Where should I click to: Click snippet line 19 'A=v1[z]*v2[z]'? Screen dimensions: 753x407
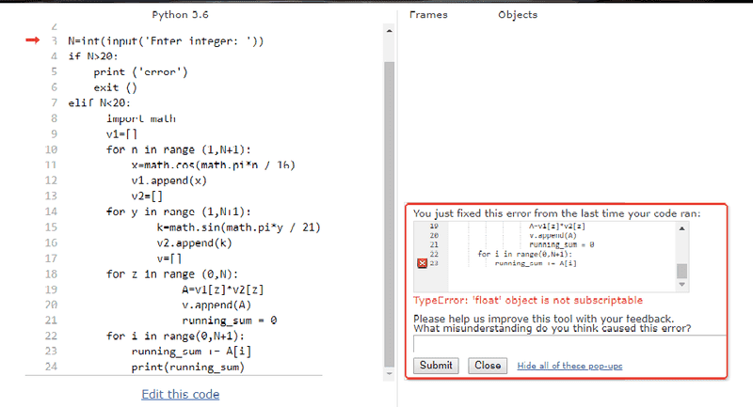coord(557,227)
